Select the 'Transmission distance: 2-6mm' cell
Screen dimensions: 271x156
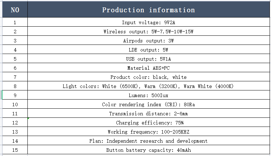point(149,113)
